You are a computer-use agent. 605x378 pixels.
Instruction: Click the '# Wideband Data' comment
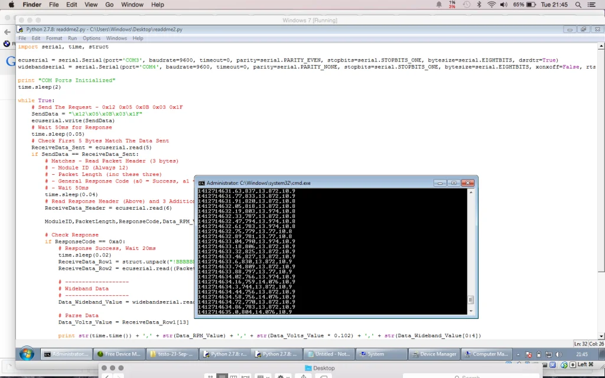point(83,288)
